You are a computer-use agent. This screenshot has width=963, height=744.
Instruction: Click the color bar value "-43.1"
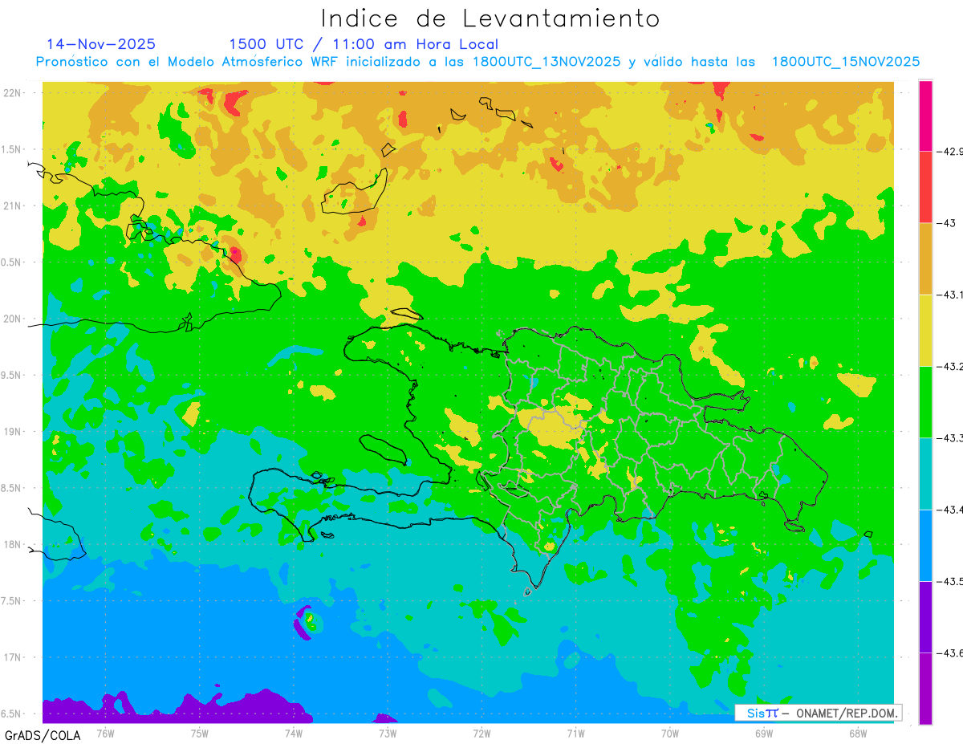tap(950, 295)
